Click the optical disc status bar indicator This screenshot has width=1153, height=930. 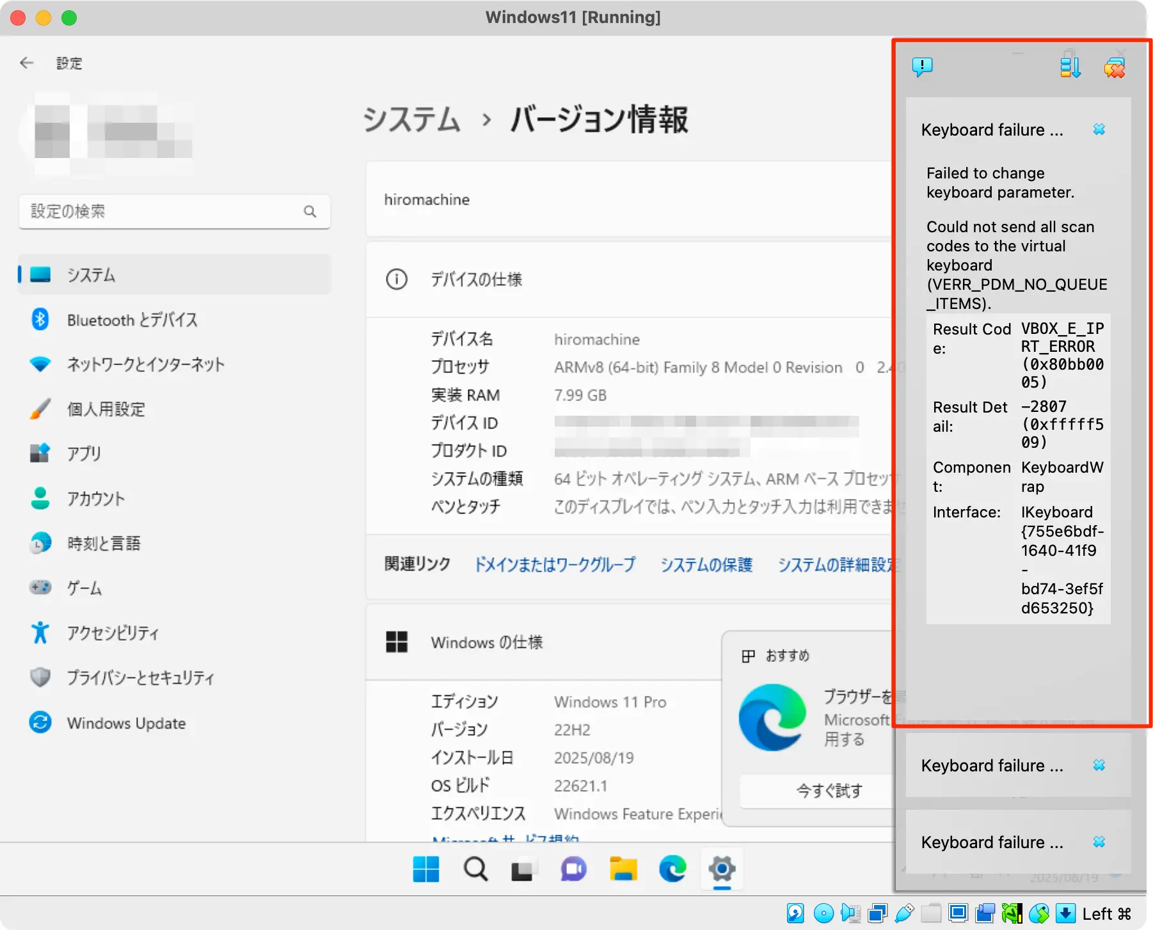tap(823, 913)
